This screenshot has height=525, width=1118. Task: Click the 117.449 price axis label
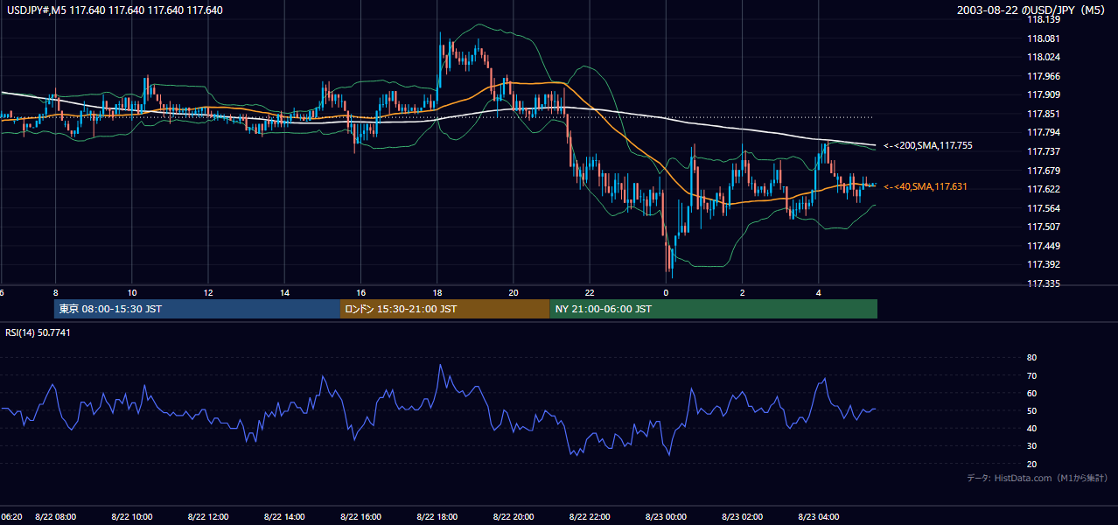(1045, 246)
